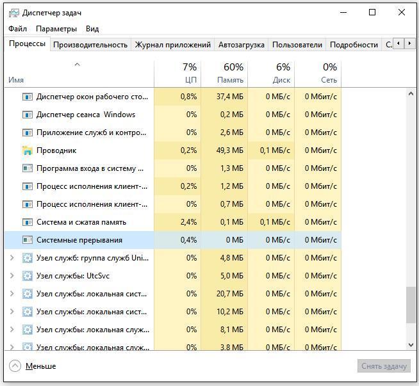The height and width of the screenshot is (386, 419).
Task: Select the Узел службы: UtcSvc row
Action: tap(172, 276)
